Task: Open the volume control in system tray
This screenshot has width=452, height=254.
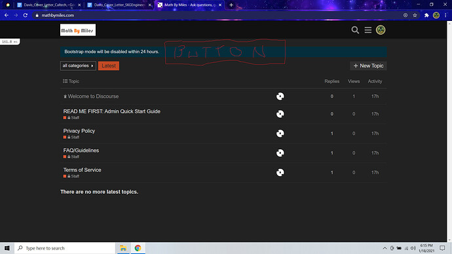Action: click(x=413, y=248)
